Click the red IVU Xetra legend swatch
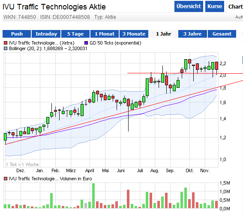 click(x=6, y=43)
